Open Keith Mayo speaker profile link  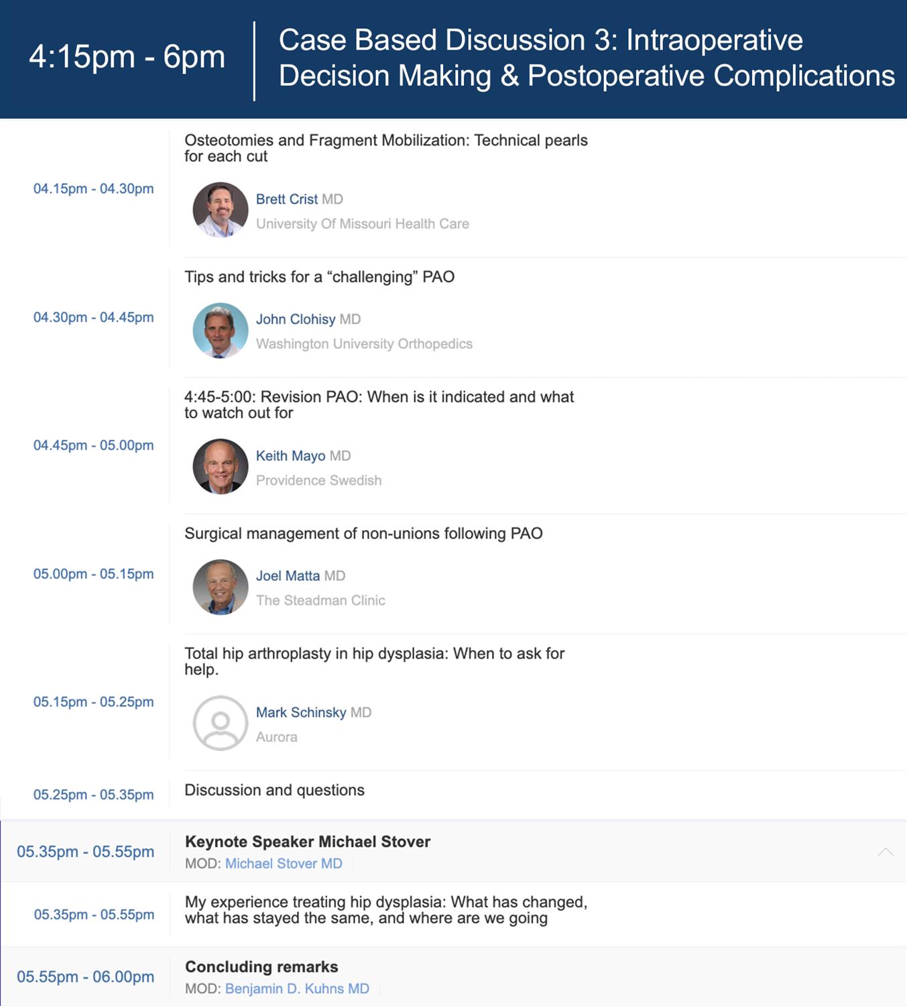(290, 456)
